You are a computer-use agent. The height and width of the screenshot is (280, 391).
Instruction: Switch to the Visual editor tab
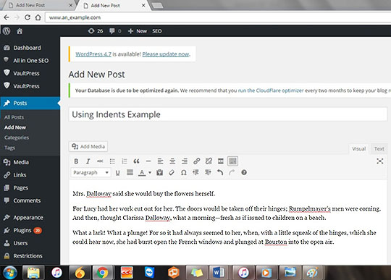point(358,149)
